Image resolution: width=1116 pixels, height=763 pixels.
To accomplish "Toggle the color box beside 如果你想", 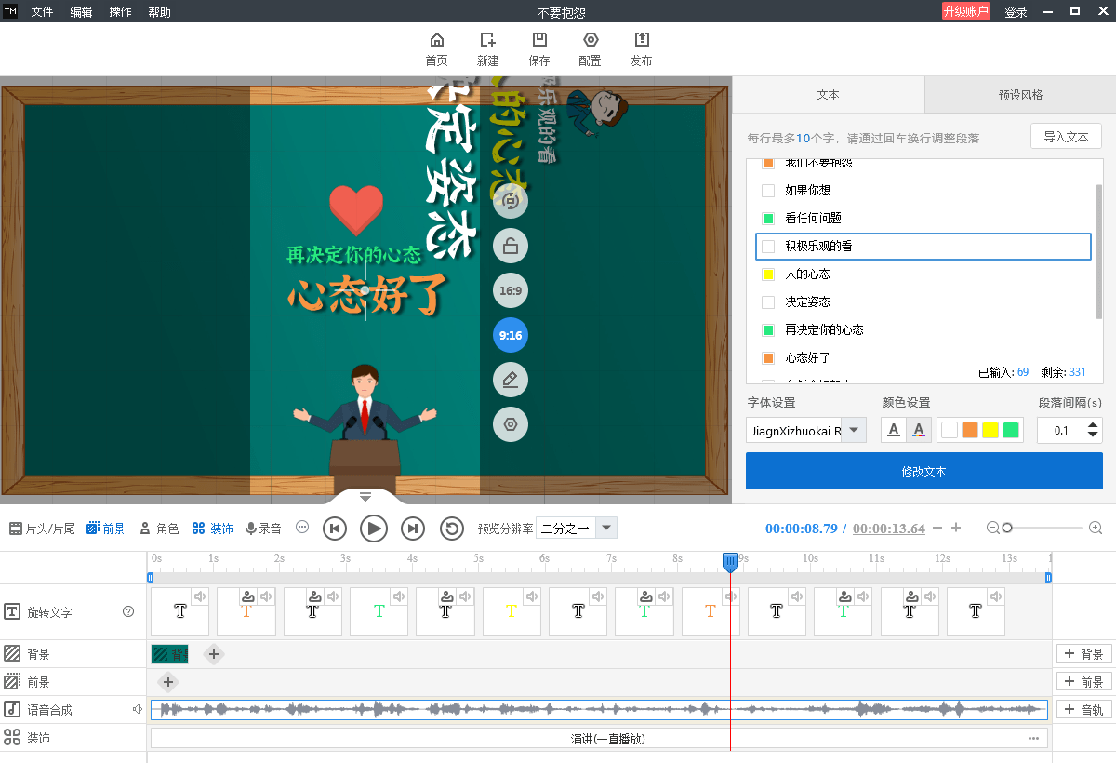I will click(x=768, y=190).
